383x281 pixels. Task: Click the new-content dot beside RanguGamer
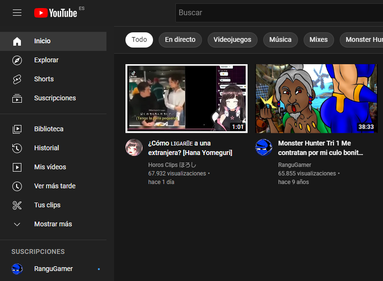pos(99,269)
